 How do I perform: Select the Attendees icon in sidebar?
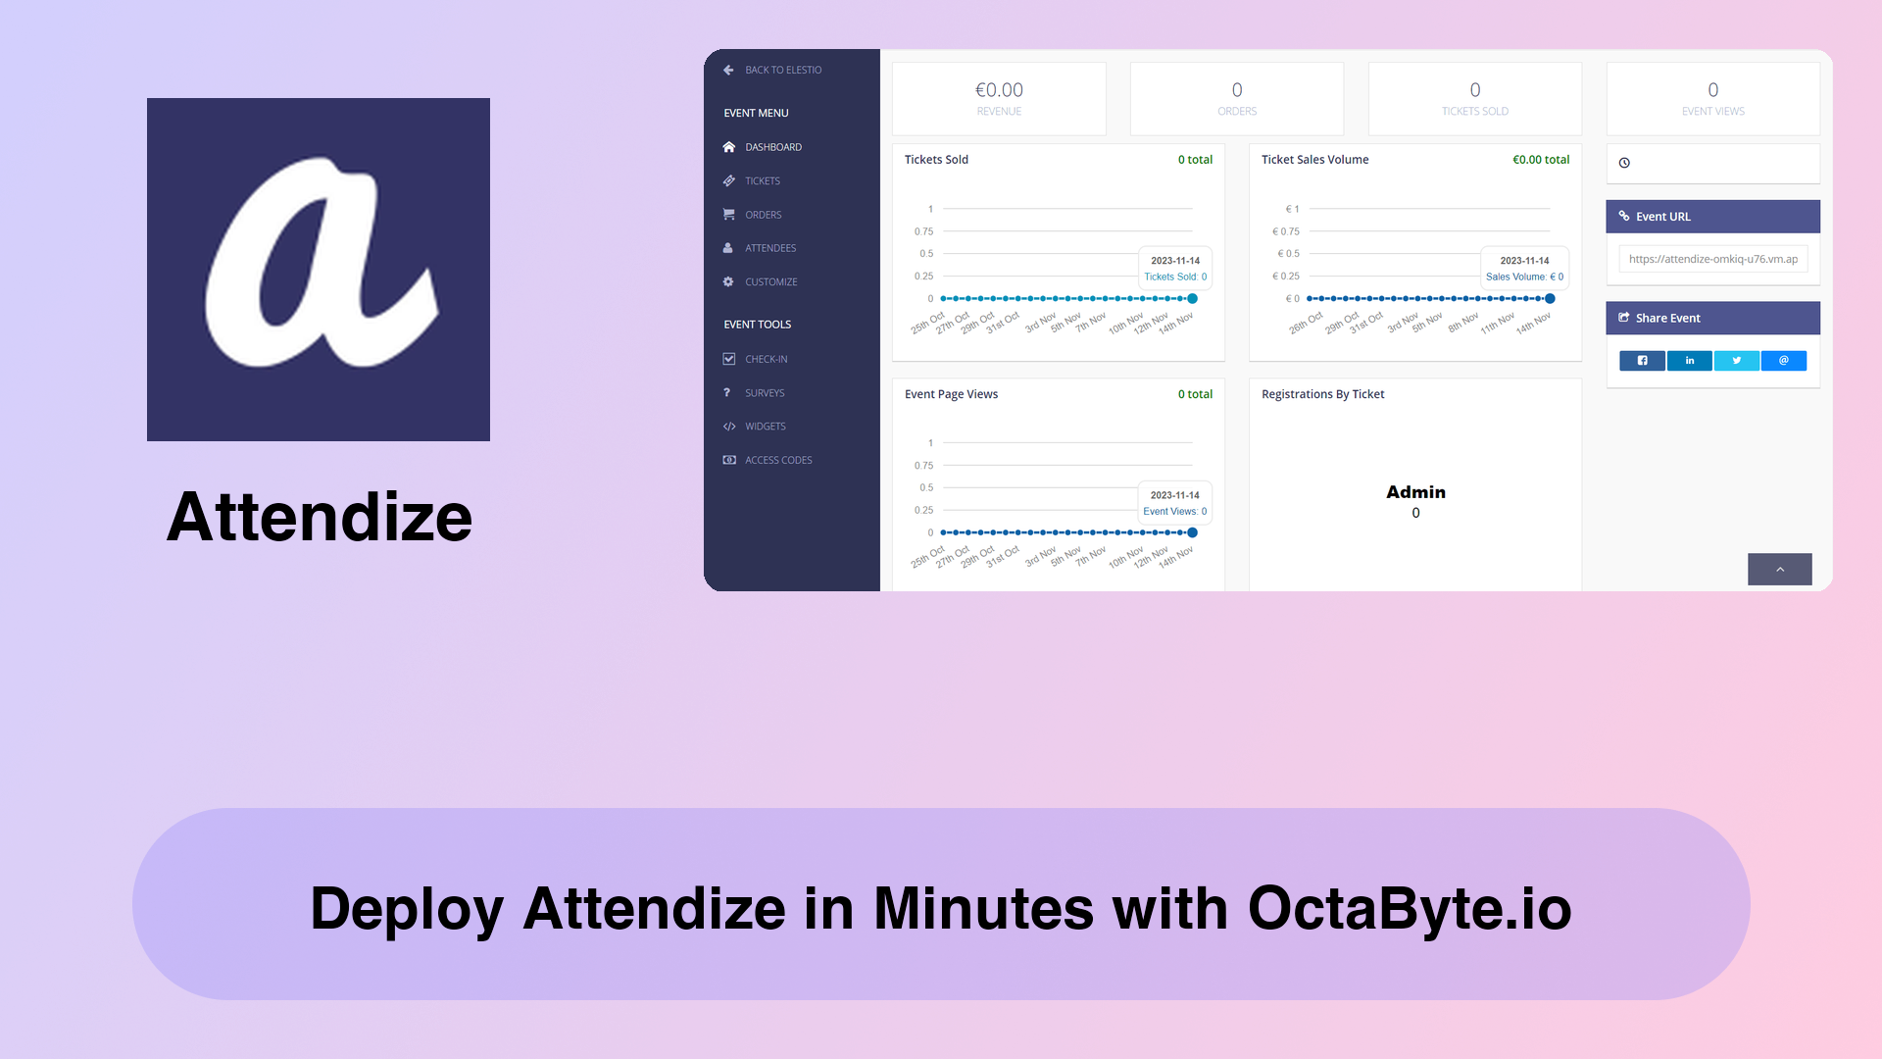pos(727,247)
